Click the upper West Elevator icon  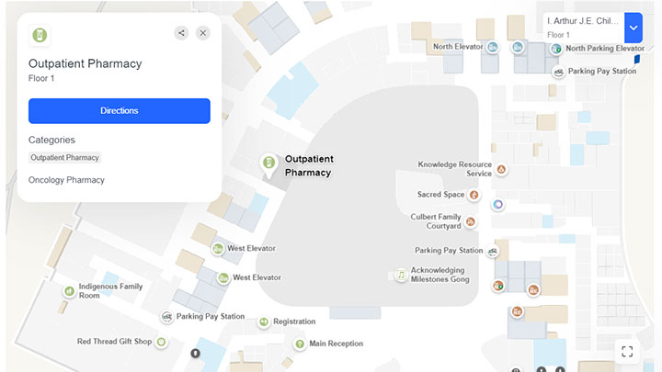coord(218,249)
